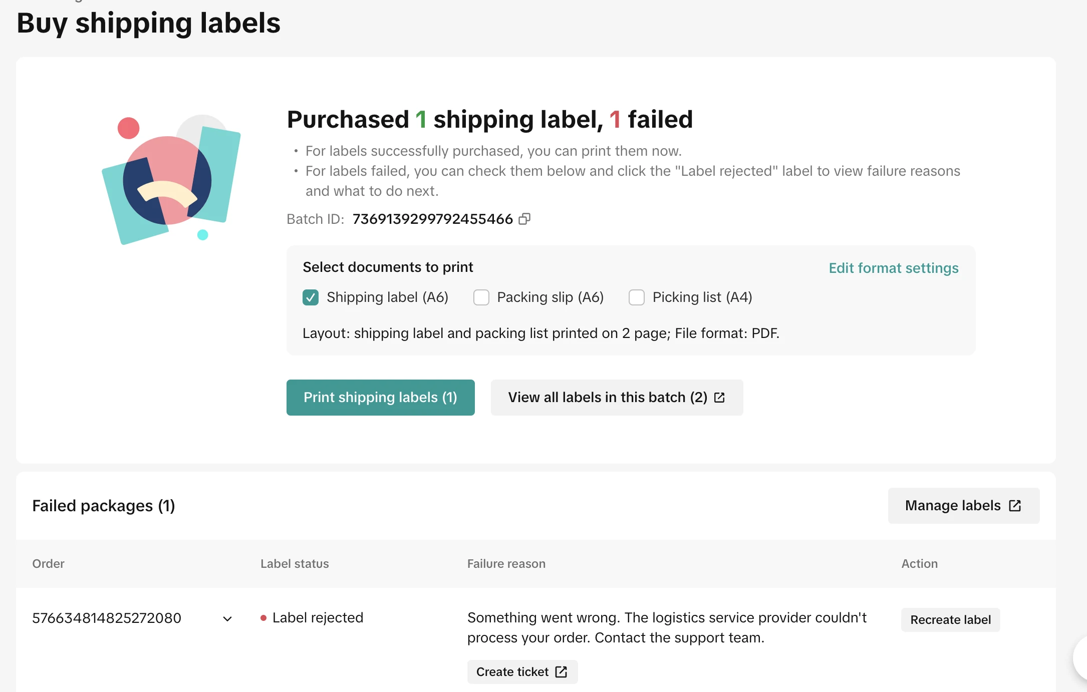Open the floating round widget at right edge
Screen dimensions: 1087x692
click(1080, 658)
